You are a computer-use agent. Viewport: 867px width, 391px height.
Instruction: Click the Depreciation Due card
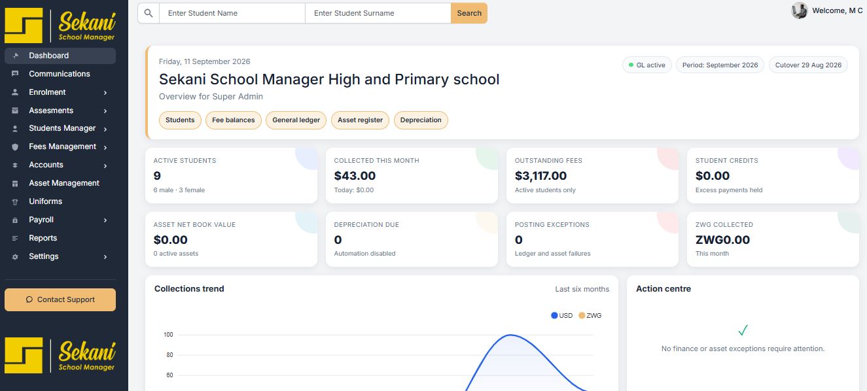point(412,239)
